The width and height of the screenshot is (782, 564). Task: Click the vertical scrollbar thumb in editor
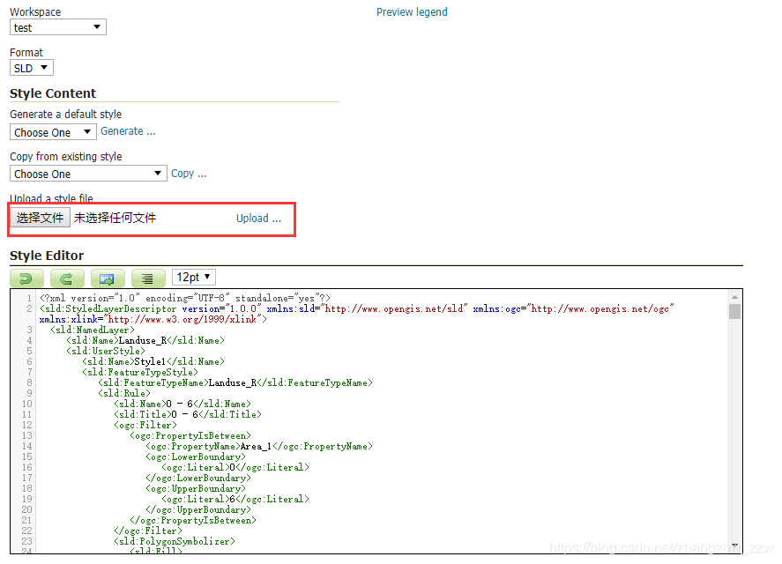734,312
